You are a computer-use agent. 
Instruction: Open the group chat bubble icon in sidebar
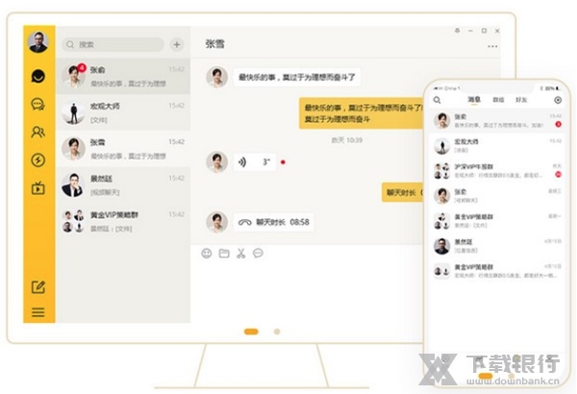[38, 105]
